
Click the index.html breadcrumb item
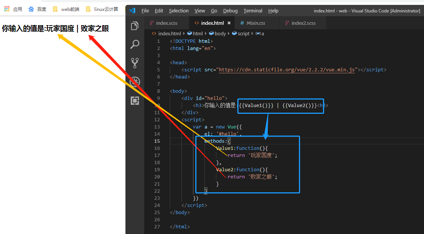coord(166,33)
